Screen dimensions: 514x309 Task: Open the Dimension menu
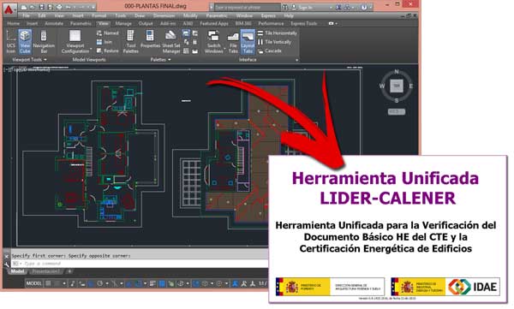(x=164, y=15)
